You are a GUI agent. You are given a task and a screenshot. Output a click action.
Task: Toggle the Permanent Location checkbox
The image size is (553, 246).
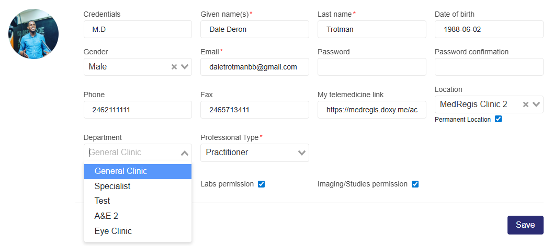tap(498, 119)
